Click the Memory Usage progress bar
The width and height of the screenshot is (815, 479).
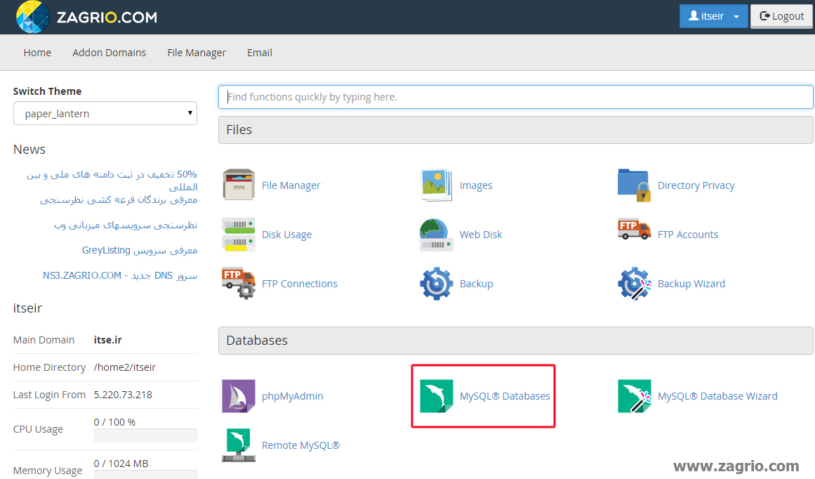145,474
